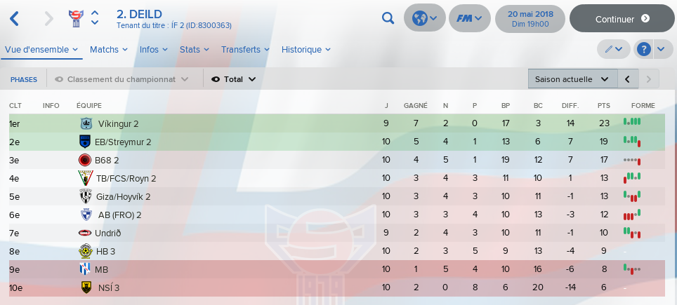Click the B68 2 club badge
The width and height of the screenshot is (677, 305).
84,161
